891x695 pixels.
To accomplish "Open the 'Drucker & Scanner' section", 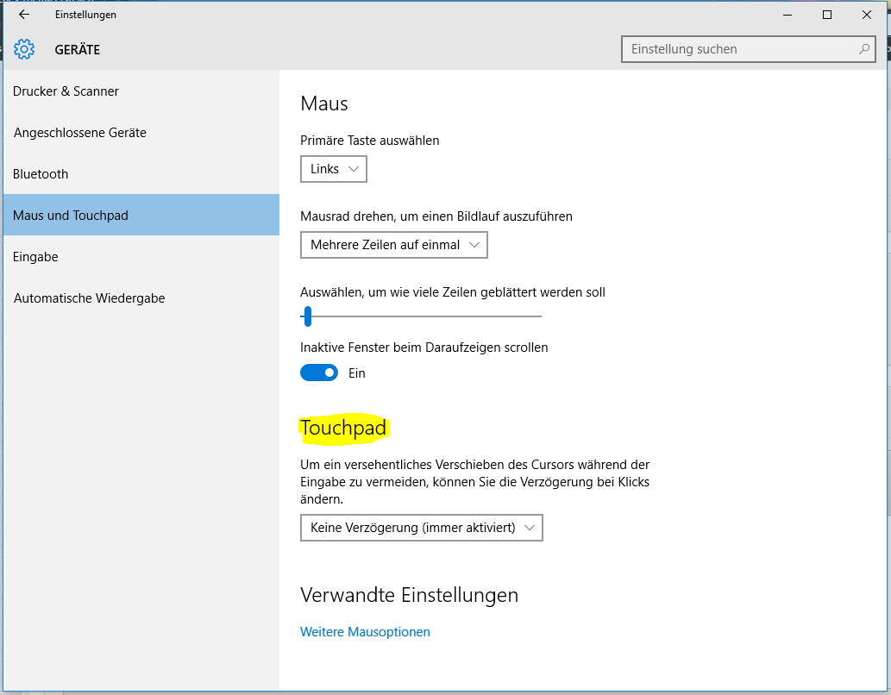I will 66,91.
